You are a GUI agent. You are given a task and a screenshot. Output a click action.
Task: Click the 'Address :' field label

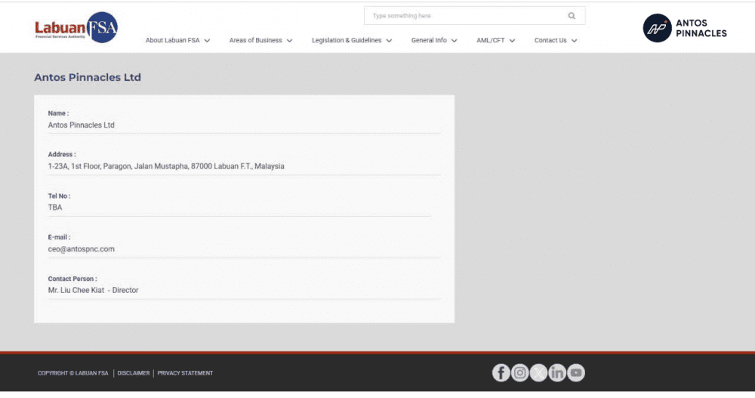coord(62,154)
